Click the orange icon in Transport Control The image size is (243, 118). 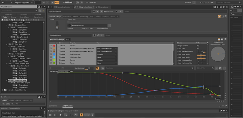(x=81, y=115)
